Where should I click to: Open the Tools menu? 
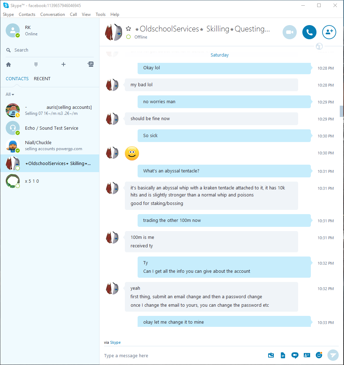tap(101, 14)
